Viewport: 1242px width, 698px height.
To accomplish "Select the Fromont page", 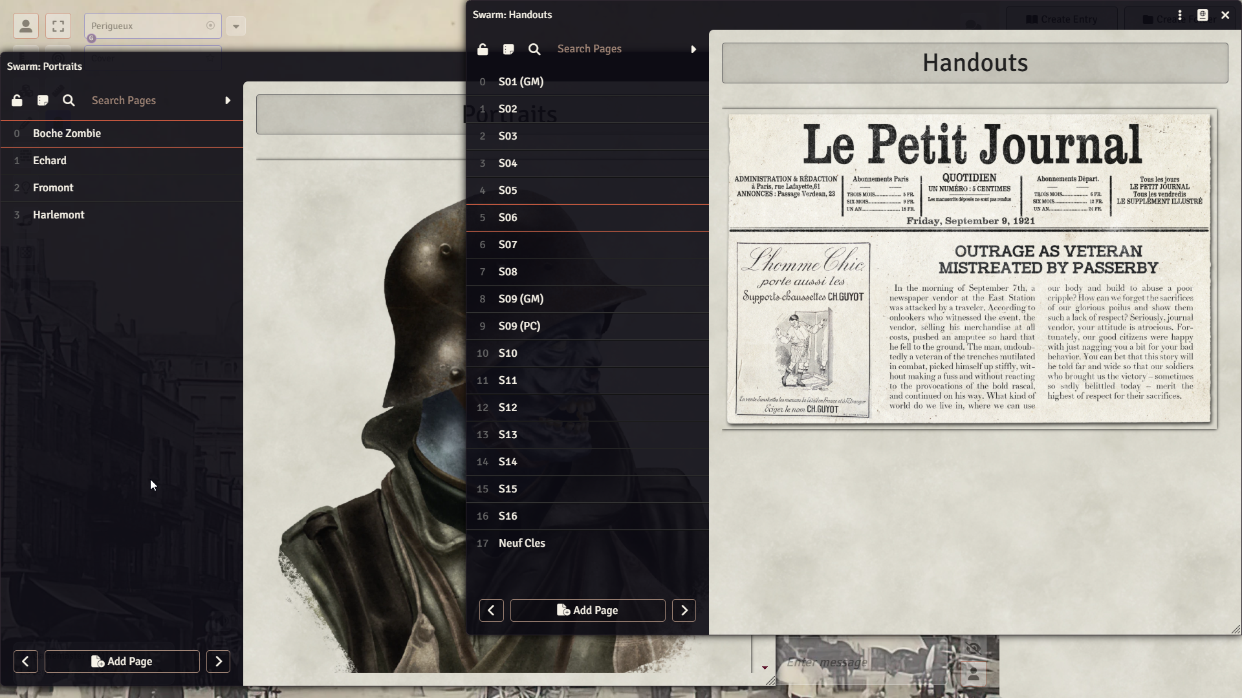I will pos(122,188).
